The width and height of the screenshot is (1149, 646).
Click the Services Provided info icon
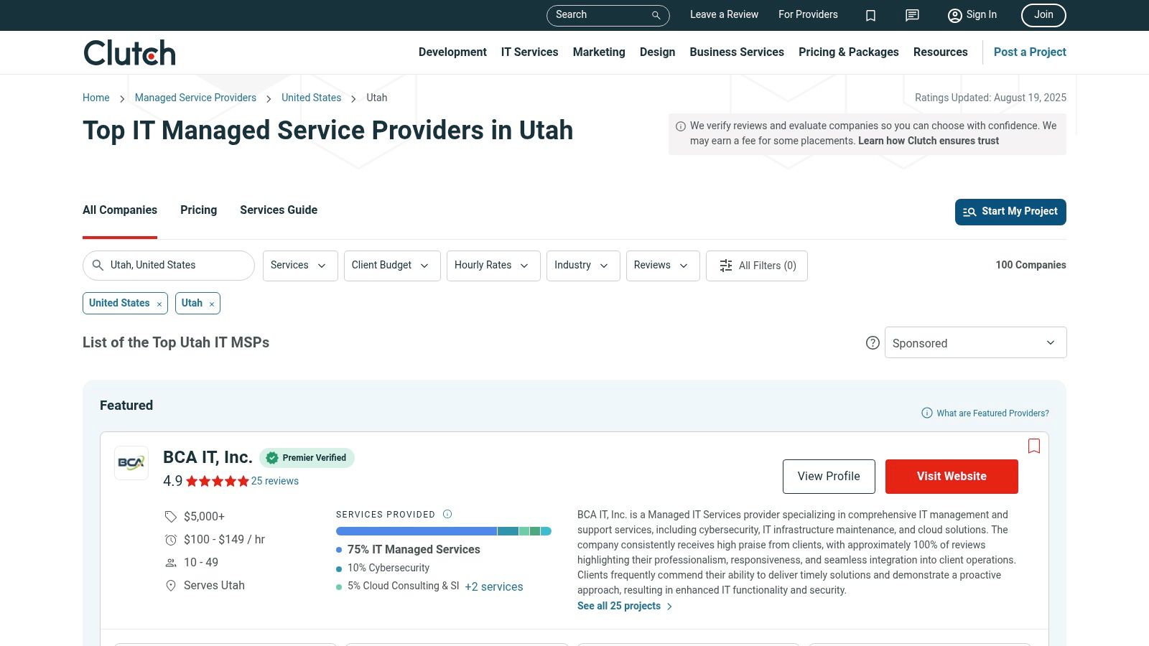tap(447, 514)
